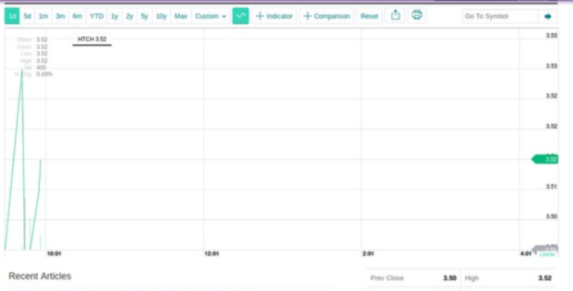Click the HTCH 3.52 series legend

[92, 39]
